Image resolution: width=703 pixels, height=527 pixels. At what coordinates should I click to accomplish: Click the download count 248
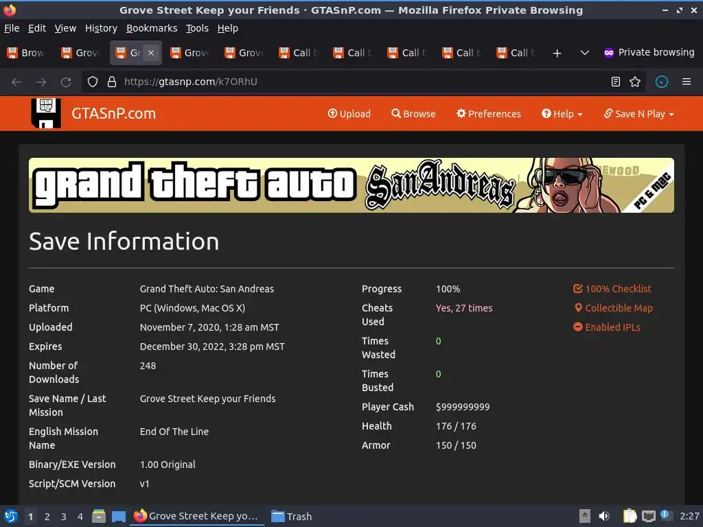tap(148, 366)
